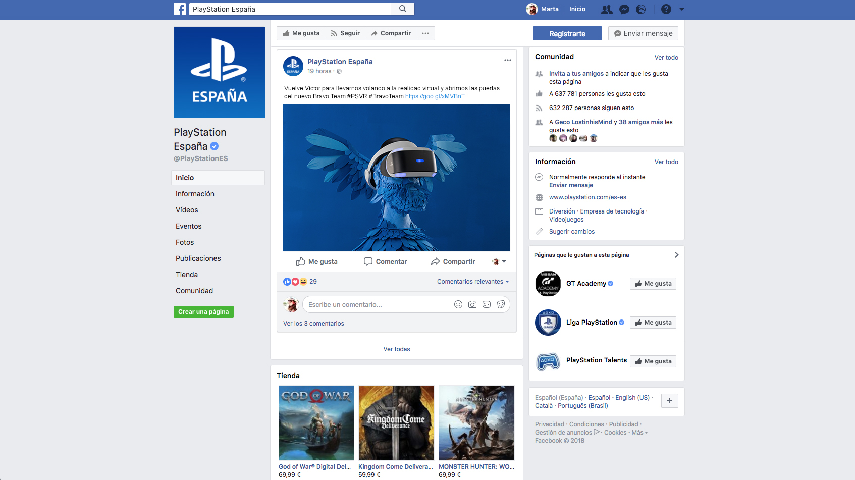
Task: Select Inicio in the page sidebar
Action: (218, 178)
